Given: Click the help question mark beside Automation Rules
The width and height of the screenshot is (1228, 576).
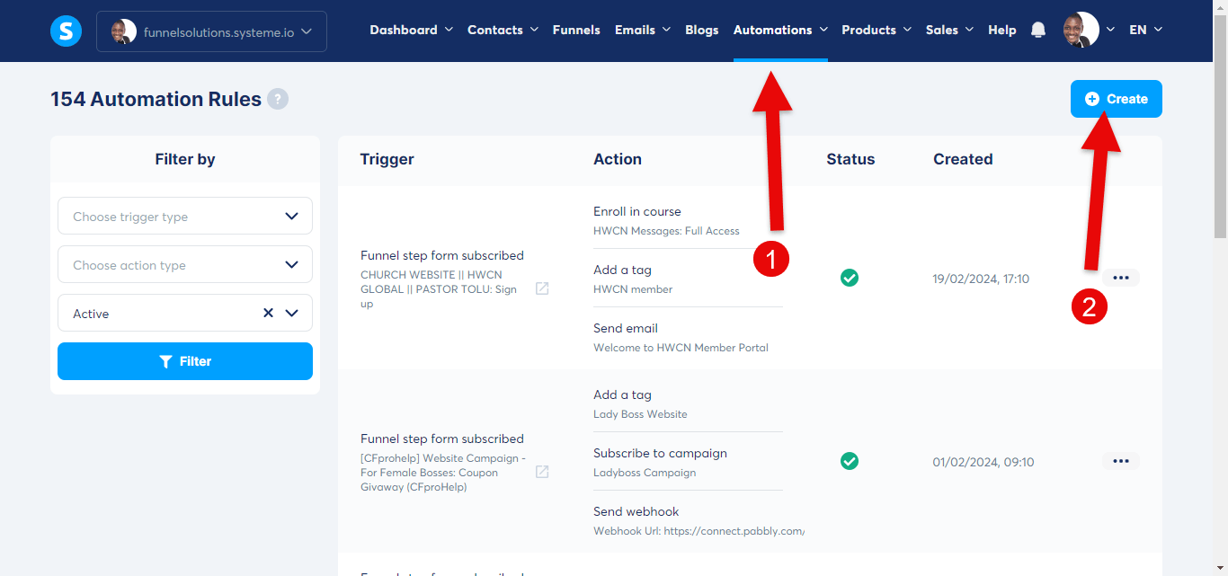Looking at the screenshot, I should (x=278, y=100).
